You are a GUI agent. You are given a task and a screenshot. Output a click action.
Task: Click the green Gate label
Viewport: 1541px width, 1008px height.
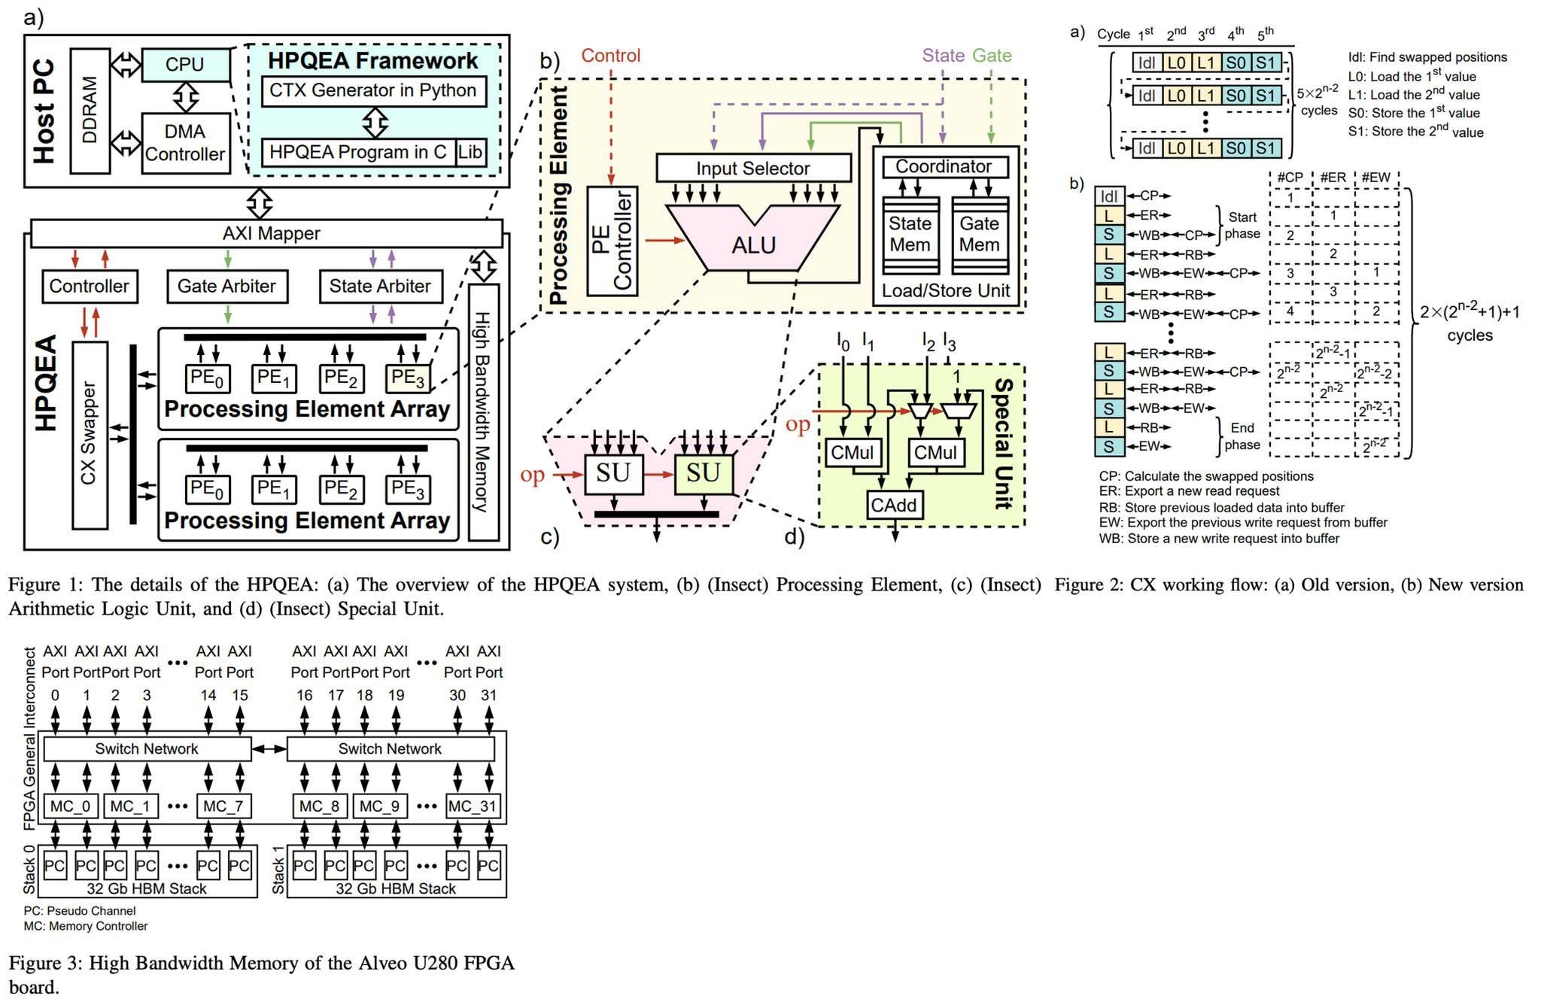[x=992, y=56]
